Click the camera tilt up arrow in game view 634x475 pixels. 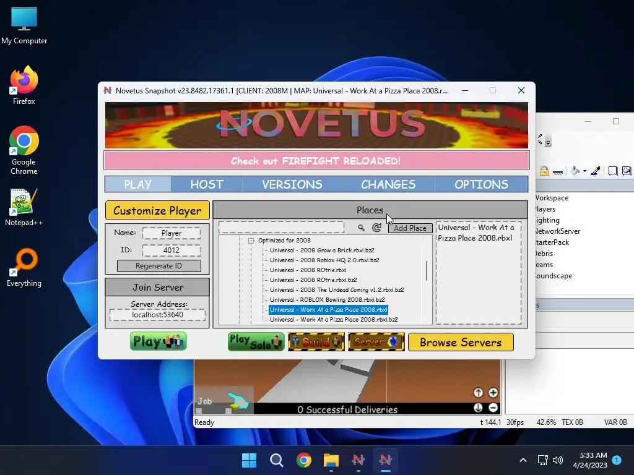478,393
